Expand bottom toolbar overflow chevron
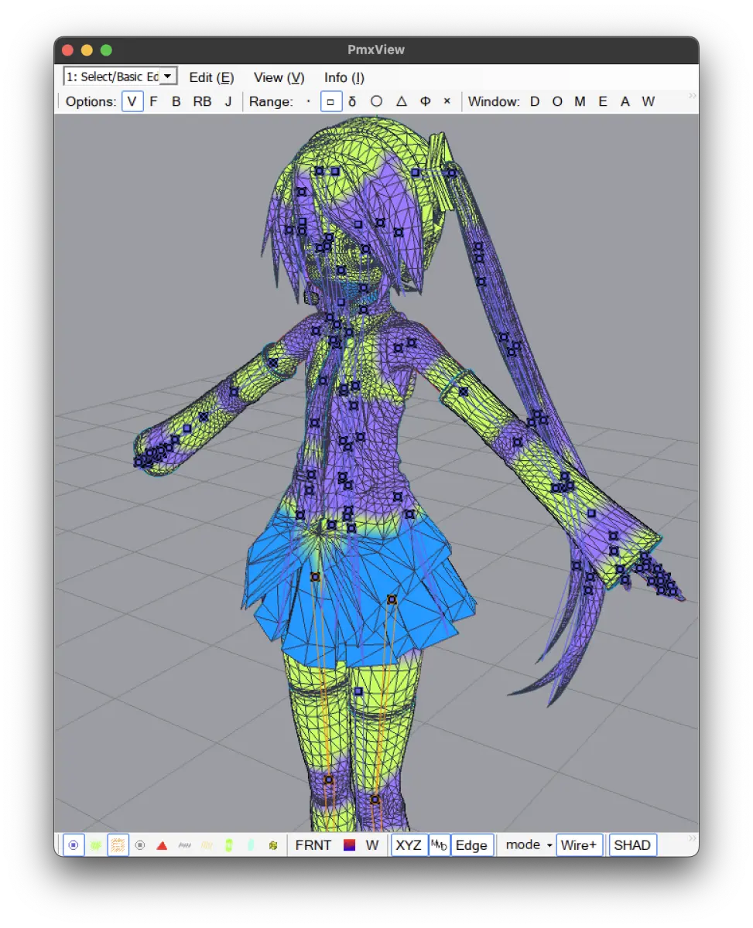753x928 pixels. click(692, 839)
